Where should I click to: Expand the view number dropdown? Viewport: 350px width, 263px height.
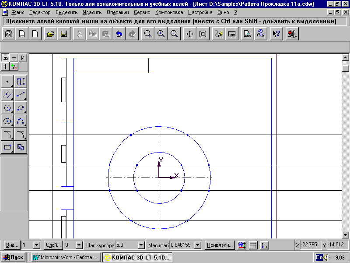tap(37, 245)
